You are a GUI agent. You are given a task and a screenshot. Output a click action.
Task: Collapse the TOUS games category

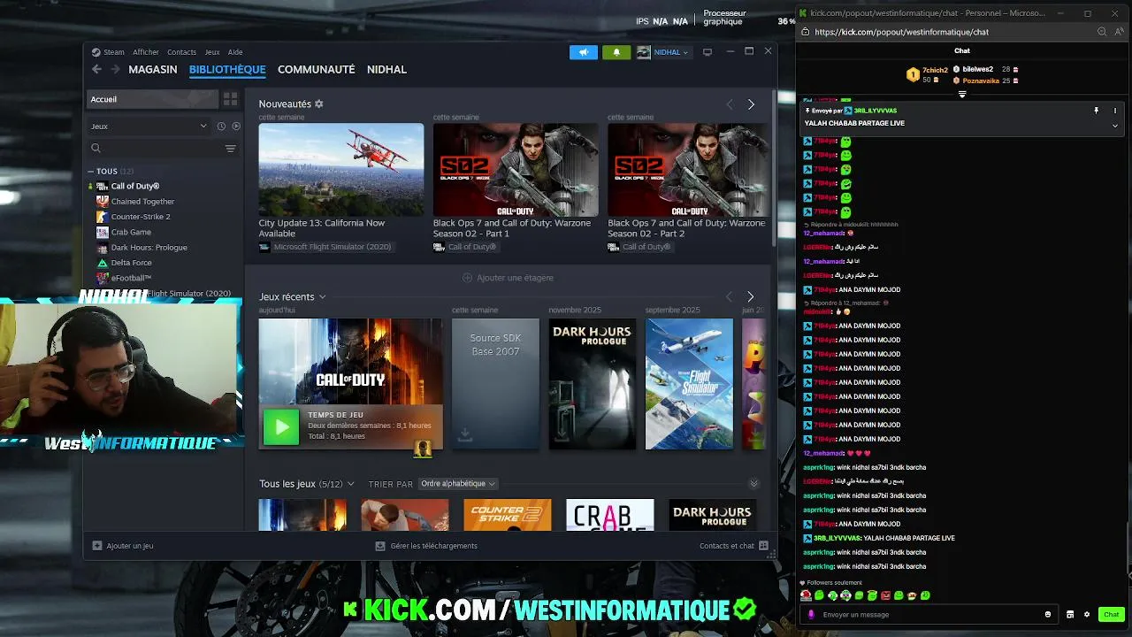pos(90,172)
